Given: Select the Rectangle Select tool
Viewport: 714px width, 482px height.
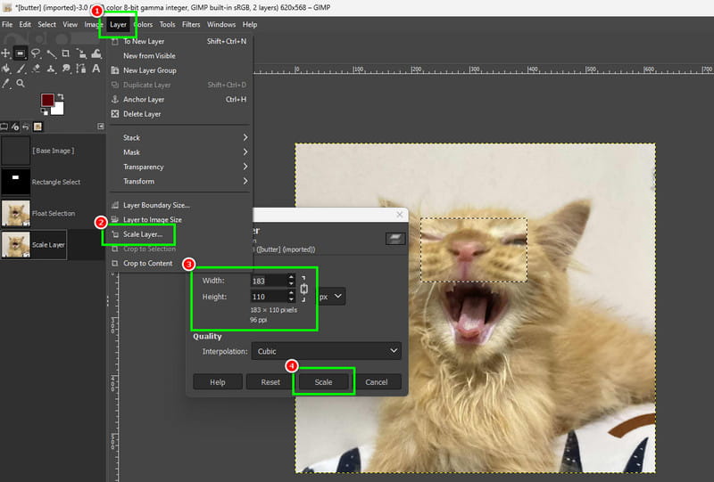Looking at the screenshot, I should [x=20, y=53].
